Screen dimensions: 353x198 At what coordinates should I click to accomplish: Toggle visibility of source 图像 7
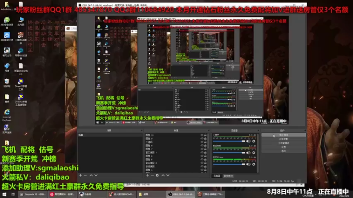[202, 149]
